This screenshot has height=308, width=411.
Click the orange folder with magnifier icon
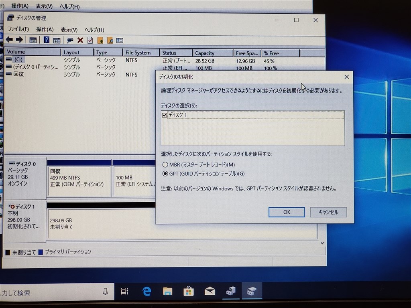tap(110, 41)
